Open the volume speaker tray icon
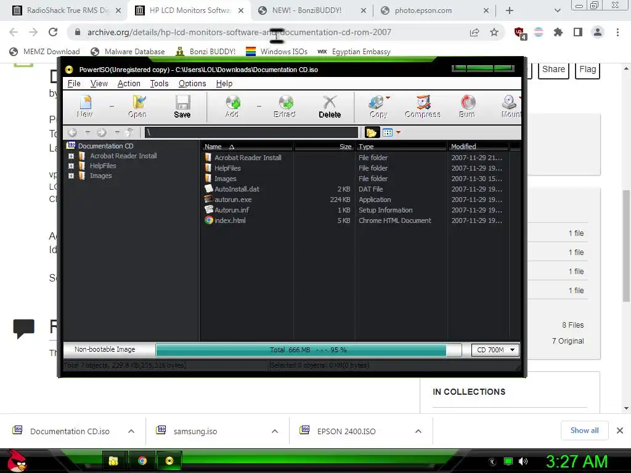 [523, 461]
